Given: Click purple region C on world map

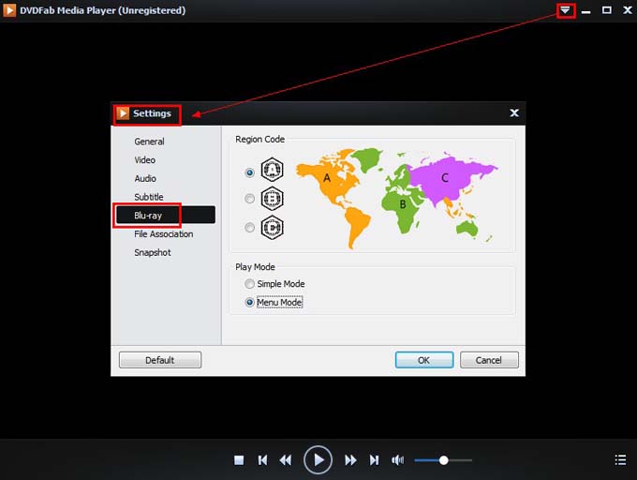Looking at the screenshot, I should point(445,177).
